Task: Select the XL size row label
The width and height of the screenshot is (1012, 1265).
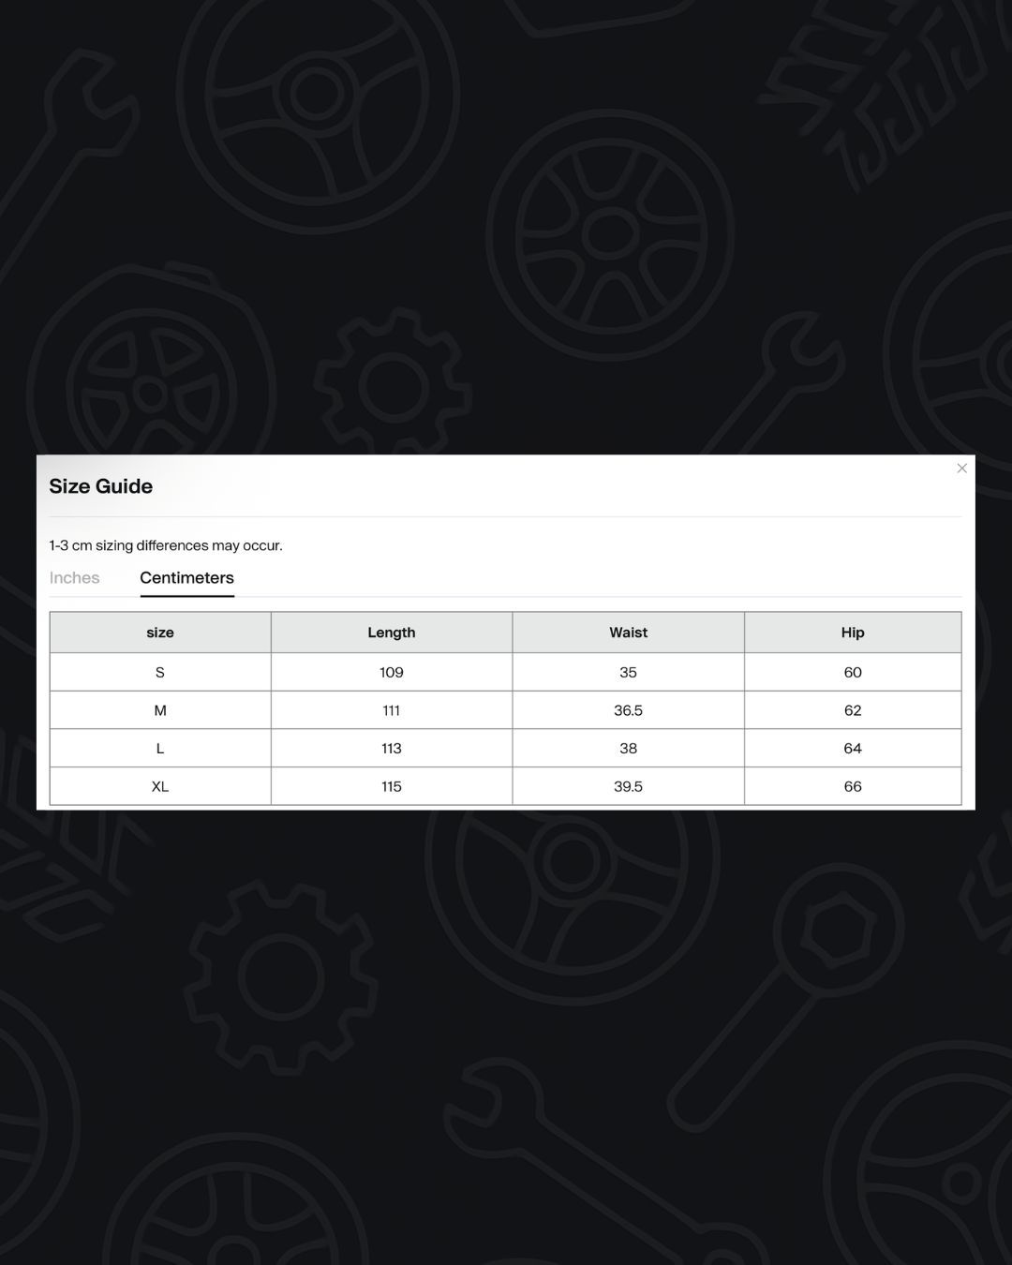Action: click(160, 787)
